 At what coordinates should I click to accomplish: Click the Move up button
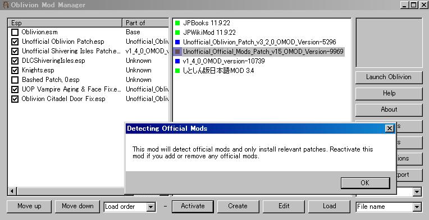point(29,207)
